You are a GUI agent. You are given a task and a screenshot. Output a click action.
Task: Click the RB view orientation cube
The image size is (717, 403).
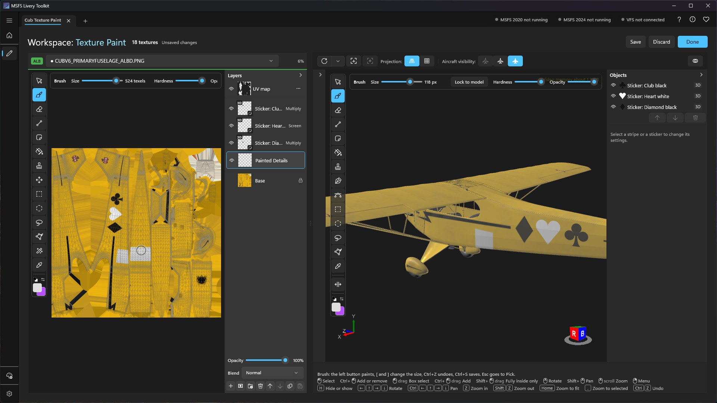coord(578,334)
